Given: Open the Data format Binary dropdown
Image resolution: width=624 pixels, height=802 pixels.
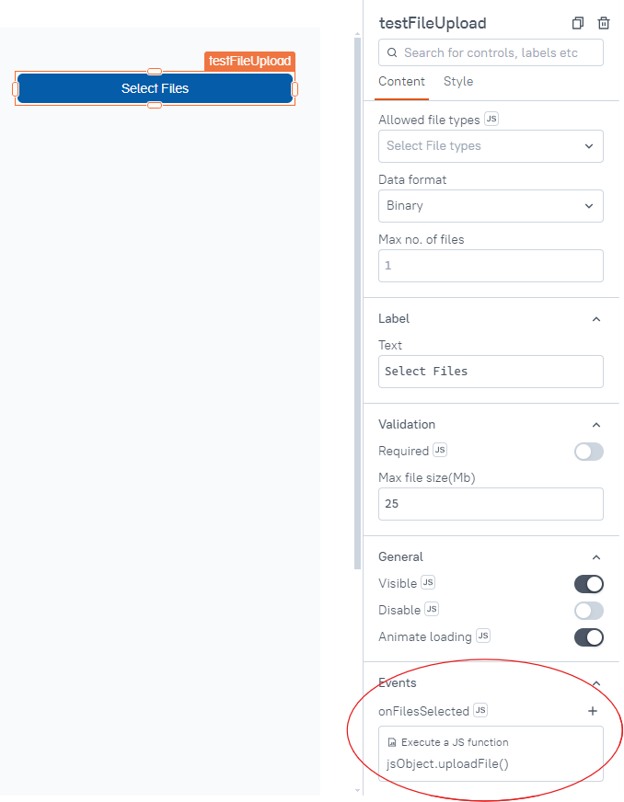Looking at the screenshot, I should 491,206.
